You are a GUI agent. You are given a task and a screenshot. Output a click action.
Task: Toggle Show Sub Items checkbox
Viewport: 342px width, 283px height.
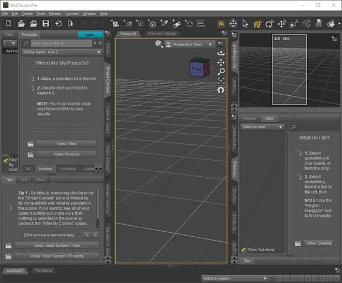243,249
